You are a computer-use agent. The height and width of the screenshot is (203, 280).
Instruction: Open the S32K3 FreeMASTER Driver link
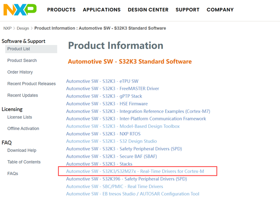112,89
